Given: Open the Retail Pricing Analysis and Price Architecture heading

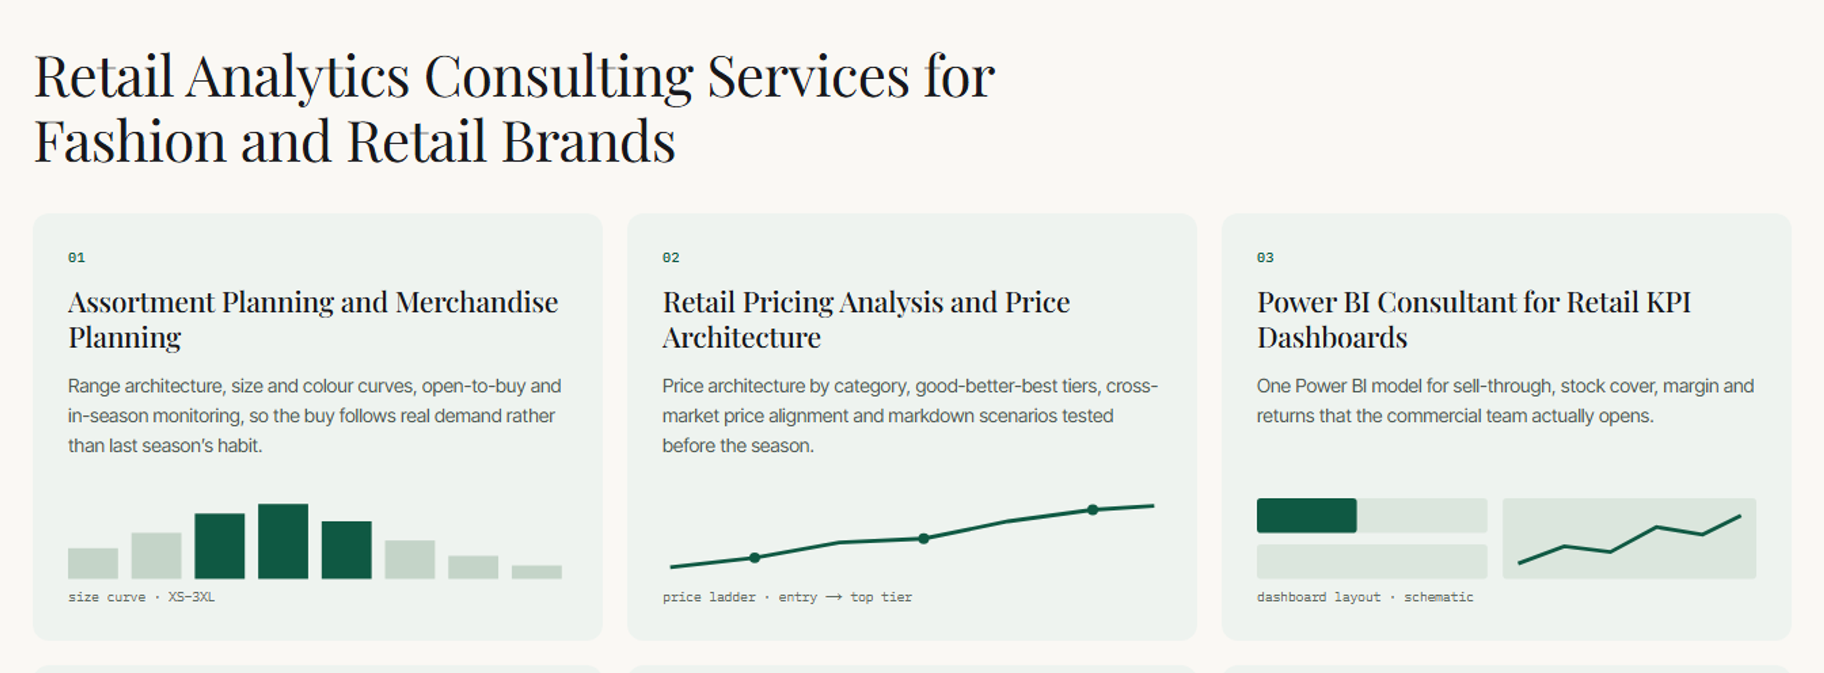Looking at the screenshot, I should (x=866, y=320).
